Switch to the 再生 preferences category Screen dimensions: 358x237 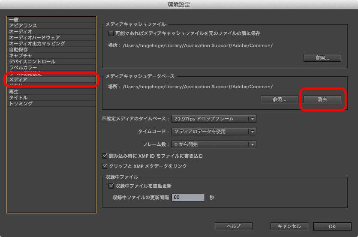[x=14, y=92]
